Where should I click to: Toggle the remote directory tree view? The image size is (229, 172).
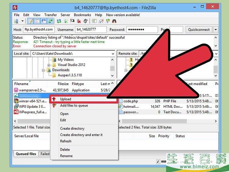point(44,21)
